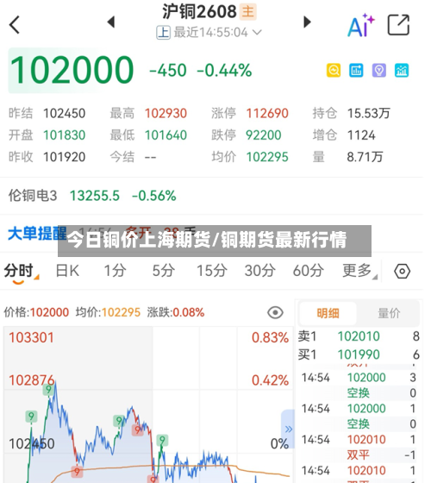This screenshot has height=483, width=431.
Task: Tap the 103301 chart axis label
Action: pos(31,337)
